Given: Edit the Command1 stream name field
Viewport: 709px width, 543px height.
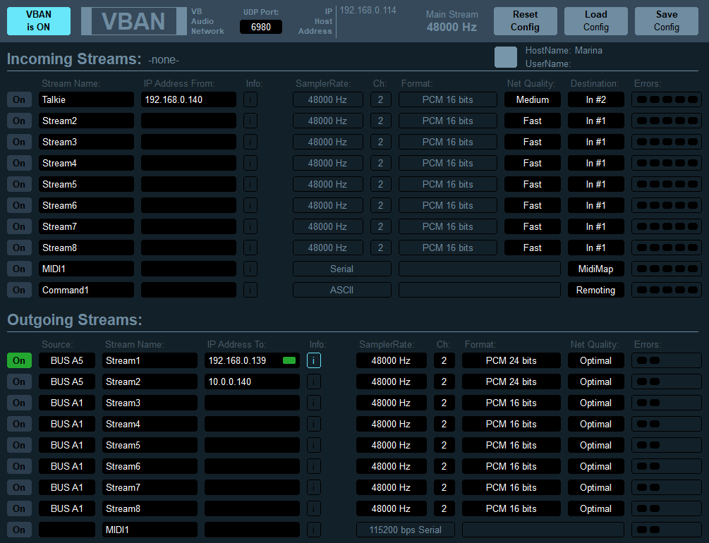Looking at the screenshot, I should (x=86, y=290).
